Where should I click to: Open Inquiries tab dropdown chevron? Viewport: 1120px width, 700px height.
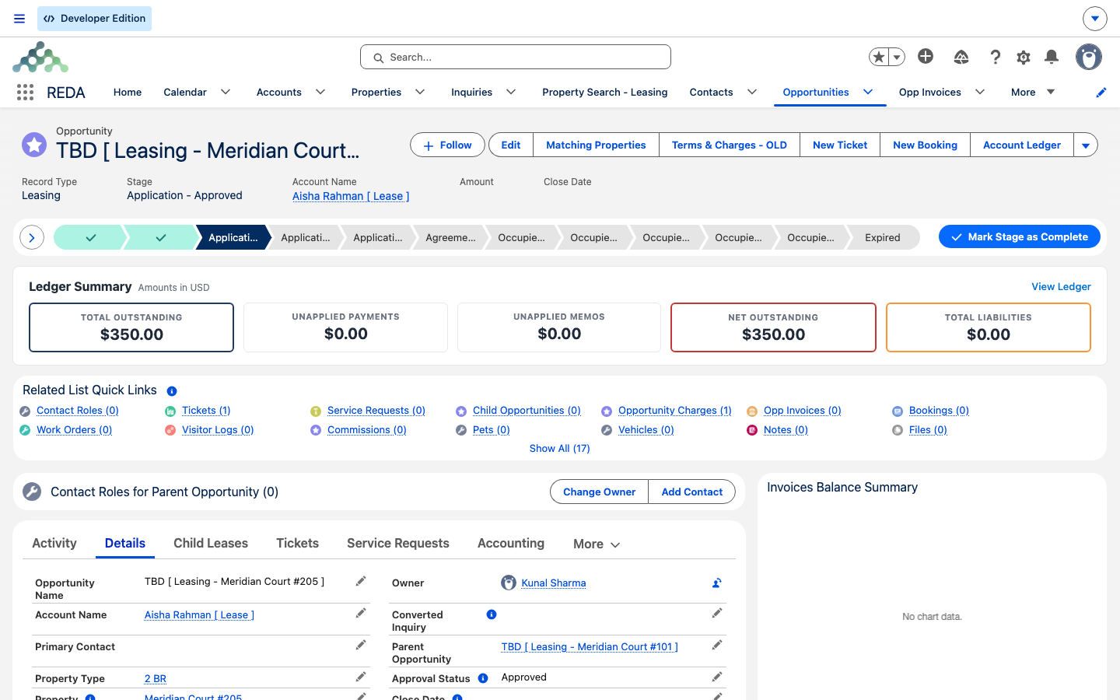coord(511,92)
